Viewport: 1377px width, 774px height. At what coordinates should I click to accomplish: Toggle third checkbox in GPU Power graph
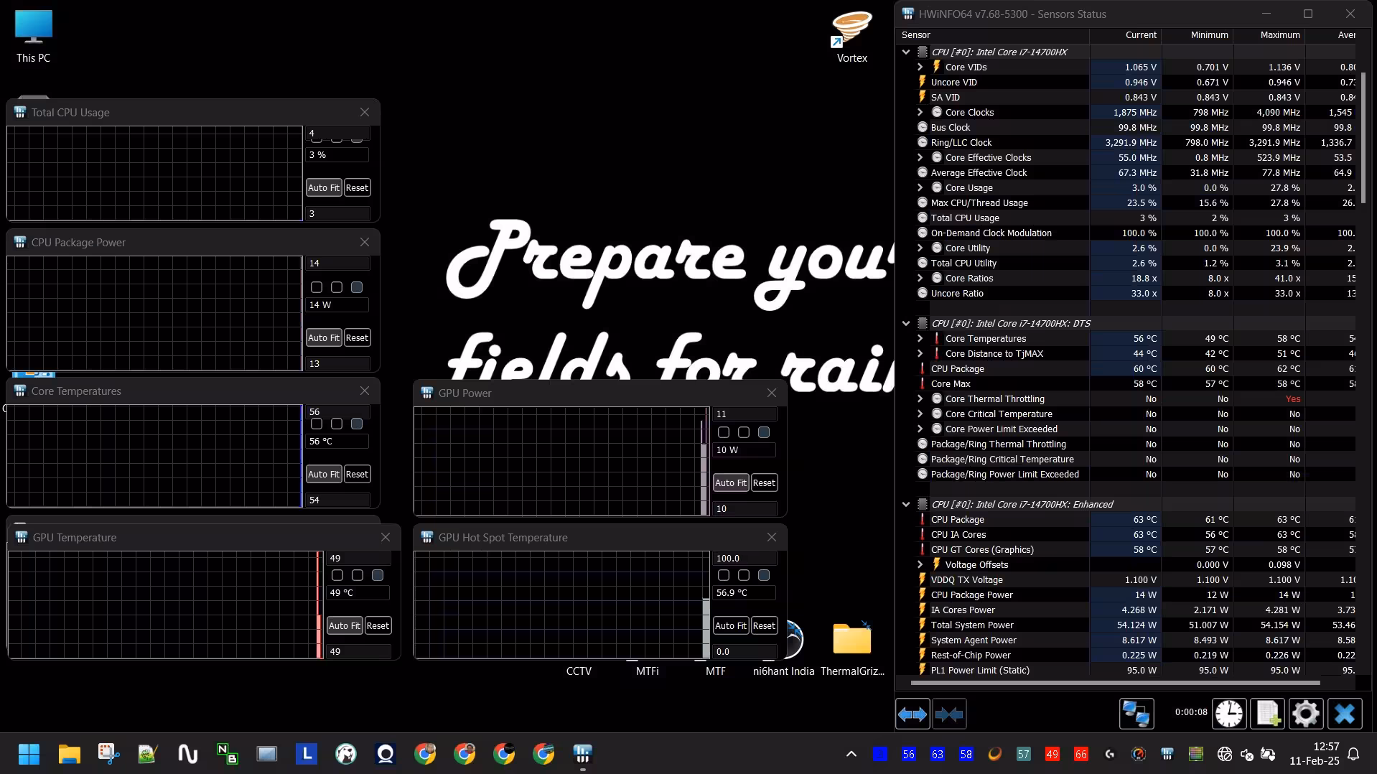coord(764,432)
